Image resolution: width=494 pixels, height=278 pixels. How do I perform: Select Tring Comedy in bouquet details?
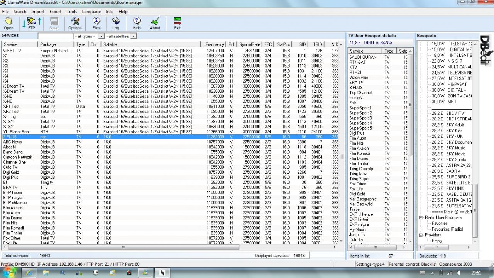point(361,169)
